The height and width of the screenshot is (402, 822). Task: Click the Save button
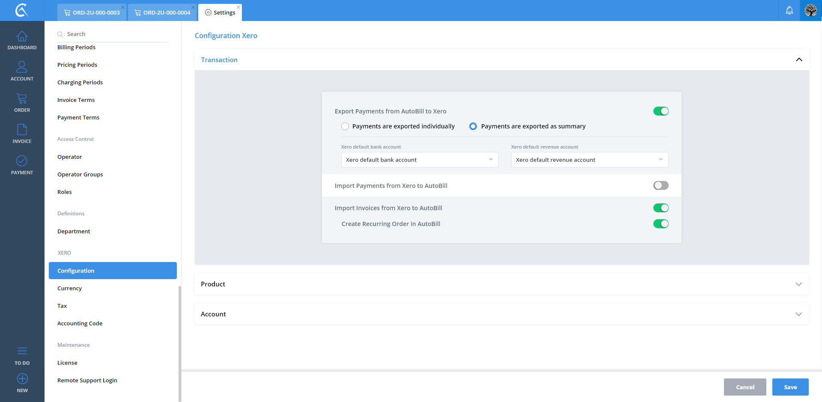[790, 387]
